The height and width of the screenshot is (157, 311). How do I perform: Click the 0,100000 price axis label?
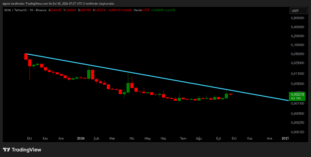[x=297, y=45]
